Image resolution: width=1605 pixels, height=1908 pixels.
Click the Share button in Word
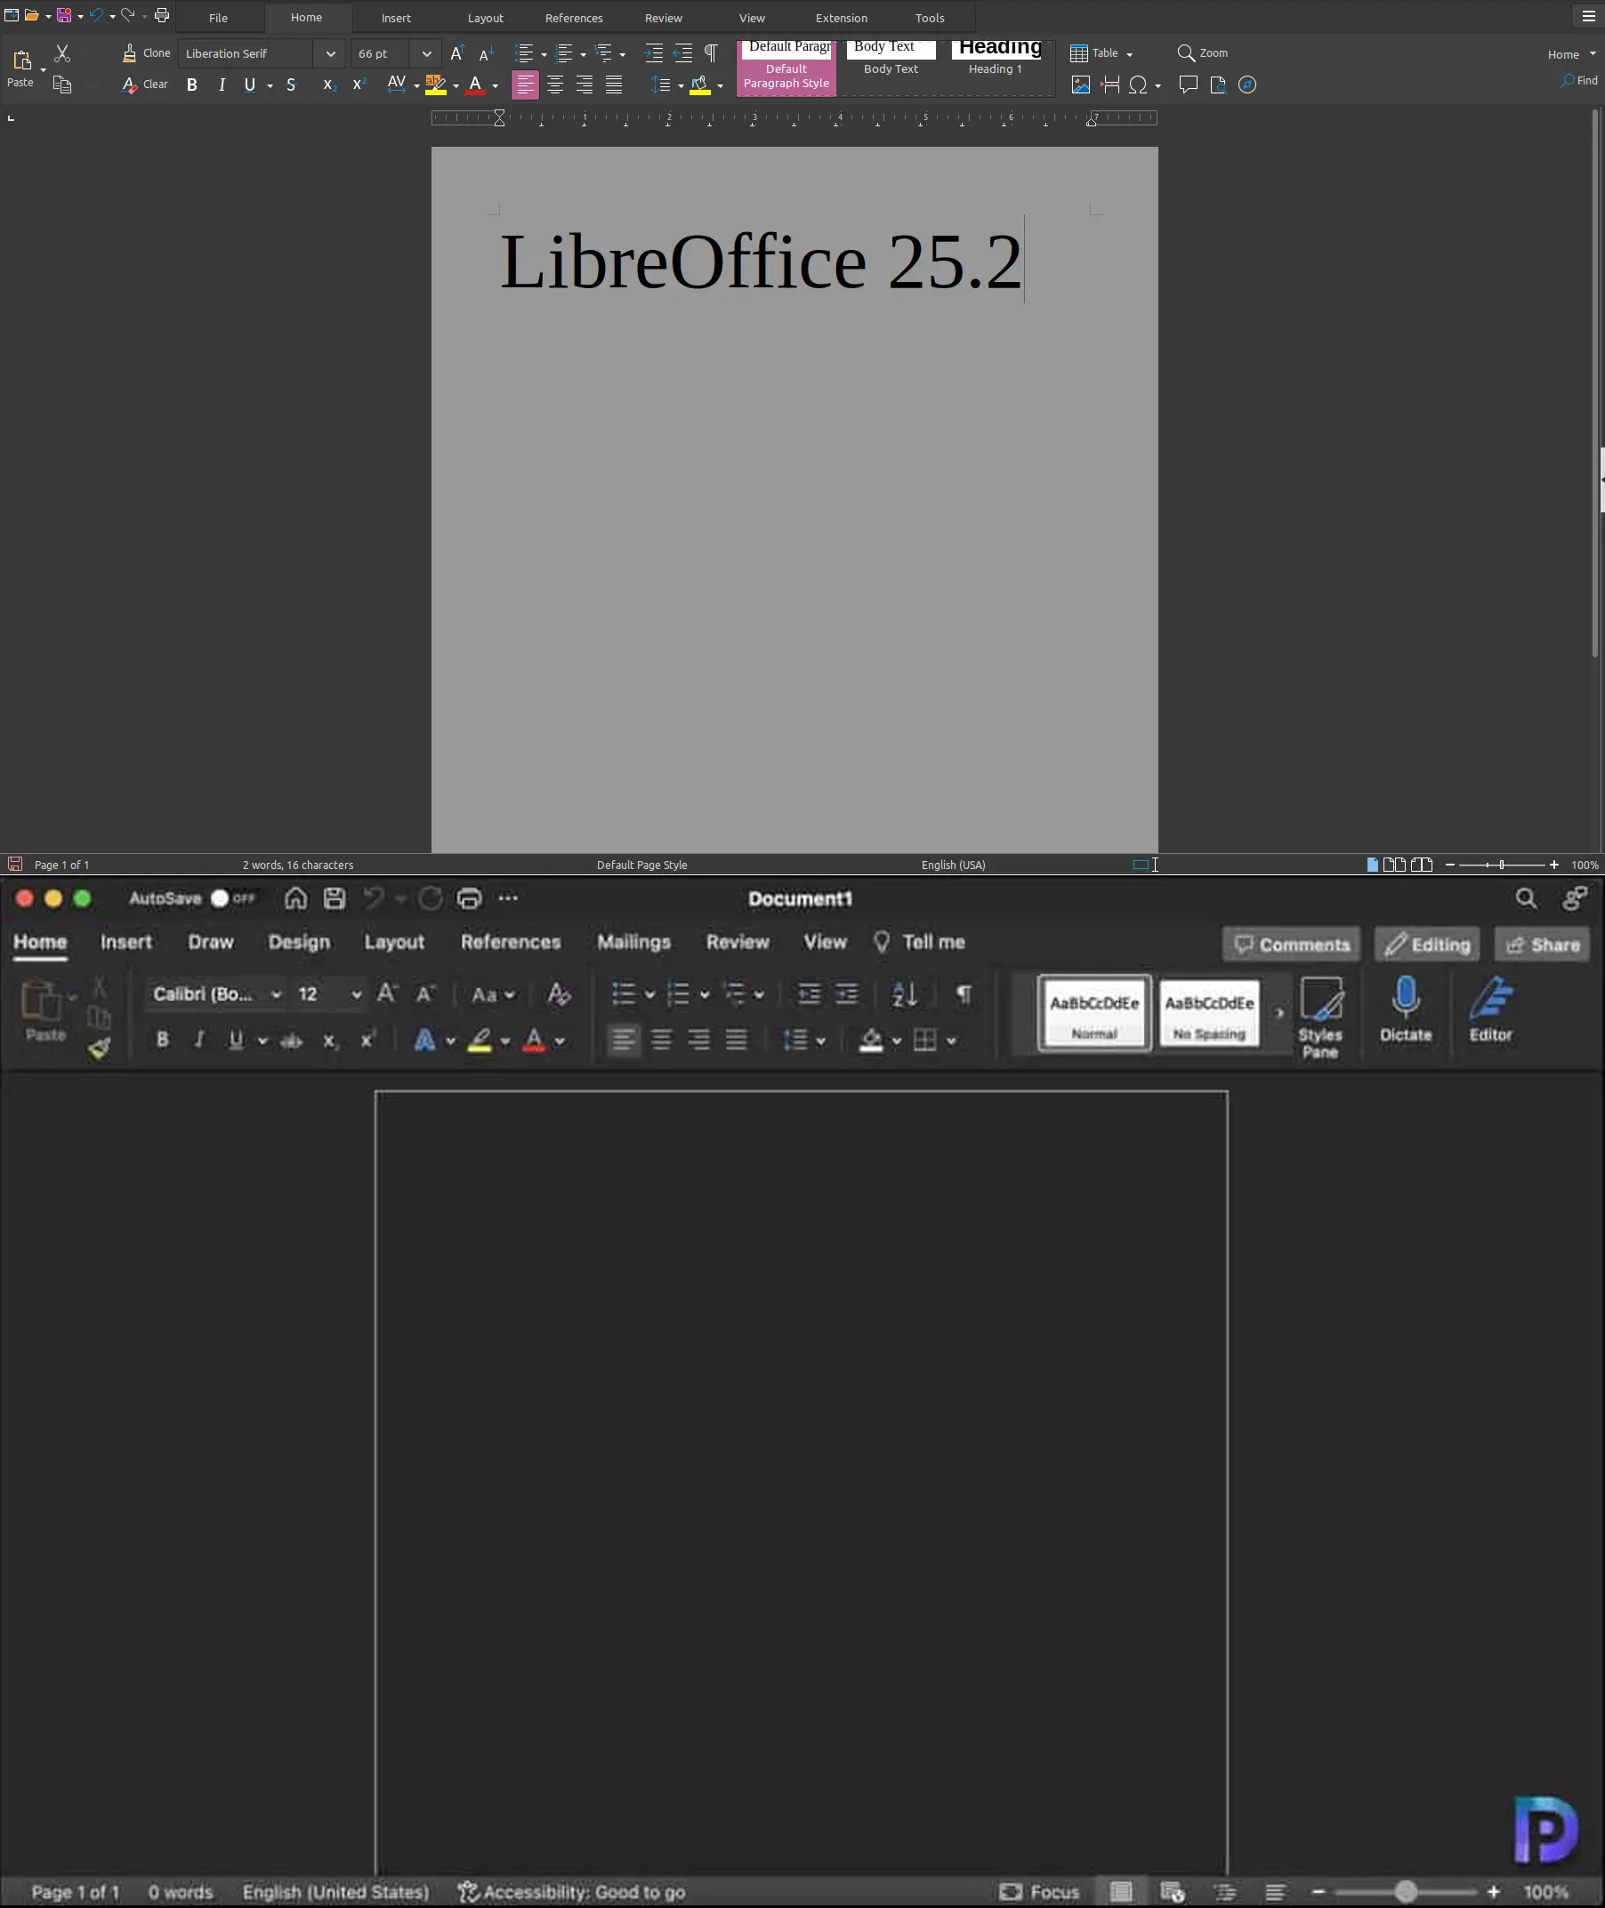pyautogui.click(x=1542, y=945)
